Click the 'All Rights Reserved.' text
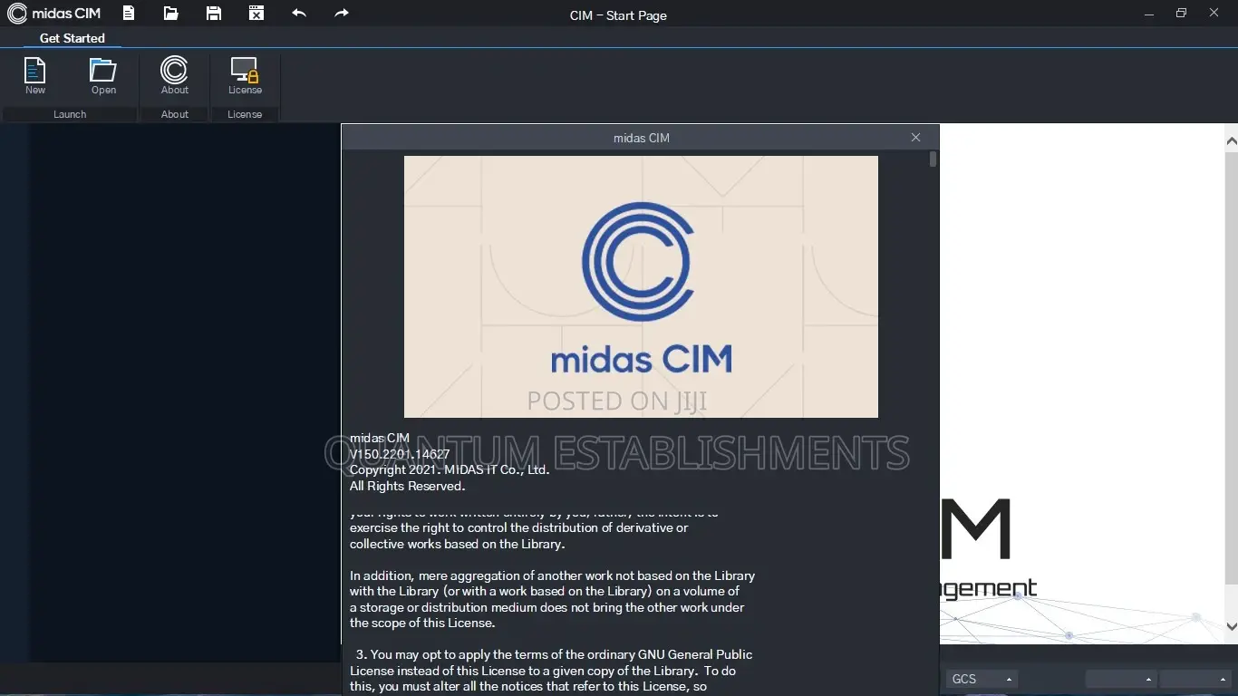Viewport: 1238px width, 696px height. [x=407, y=486]
